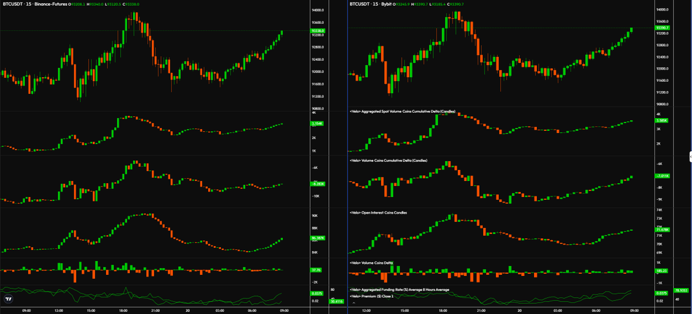The width and height of the screenshot is (692, 314).
Task: Click the 37.76 volume delta label
Action: tap(316, 269)
